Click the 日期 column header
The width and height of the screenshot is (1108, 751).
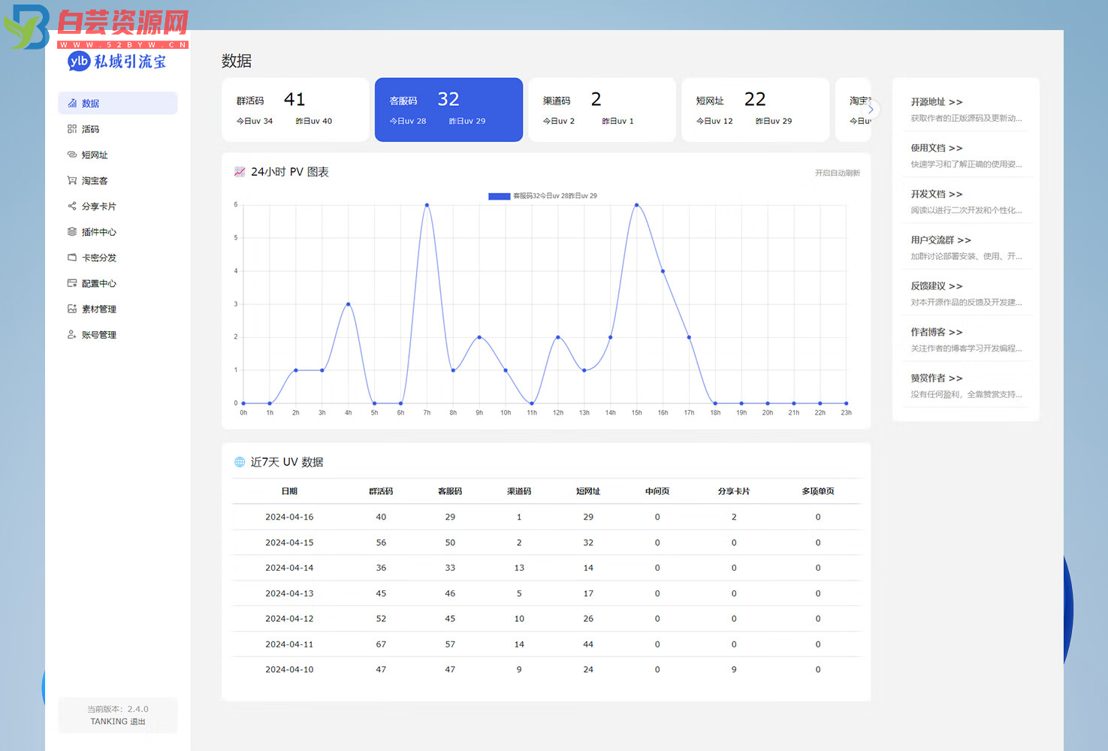[289, 491]
